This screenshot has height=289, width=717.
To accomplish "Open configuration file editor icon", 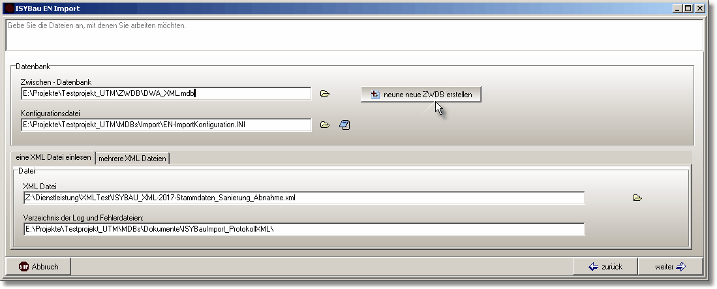I will point(344,125).
